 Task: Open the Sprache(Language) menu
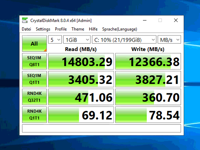point(119,29)
